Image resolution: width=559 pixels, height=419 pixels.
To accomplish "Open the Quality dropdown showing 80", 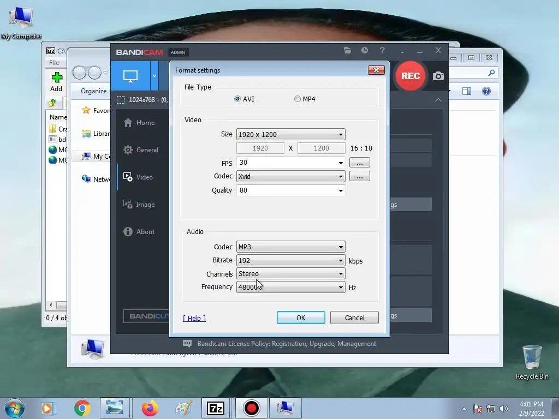I will [x=290, y=190].
